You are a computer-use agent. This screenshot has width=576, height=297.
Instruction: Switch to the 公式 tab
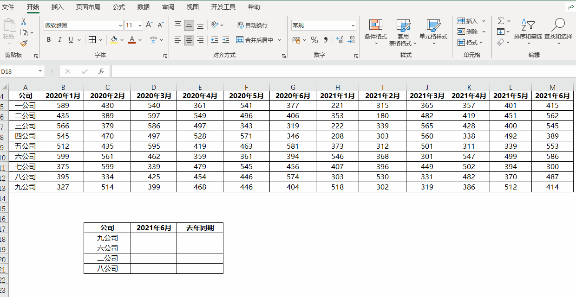[x=119, y=7]
